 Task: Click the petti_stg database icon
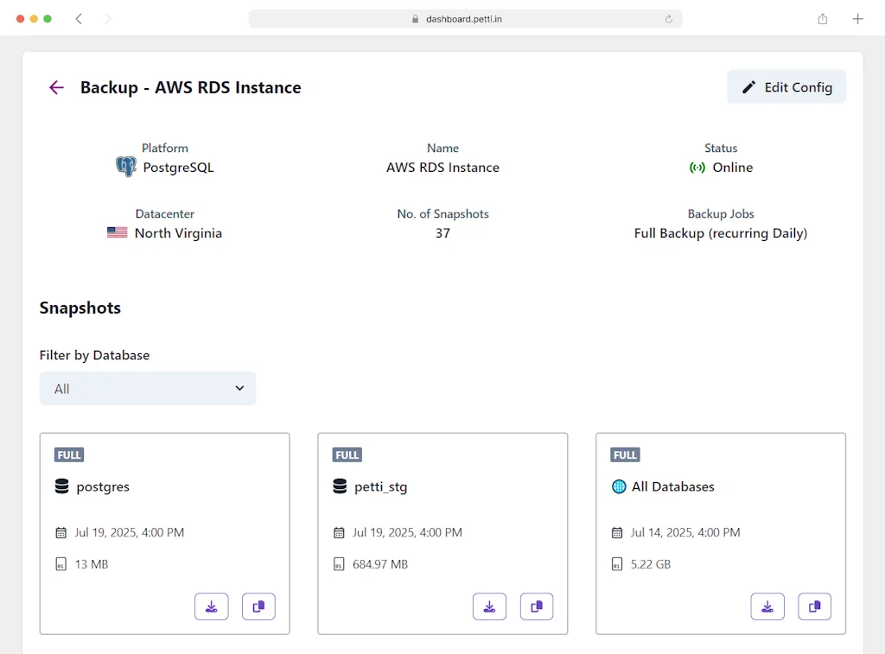pyautogui.click(x=340, y=486)
